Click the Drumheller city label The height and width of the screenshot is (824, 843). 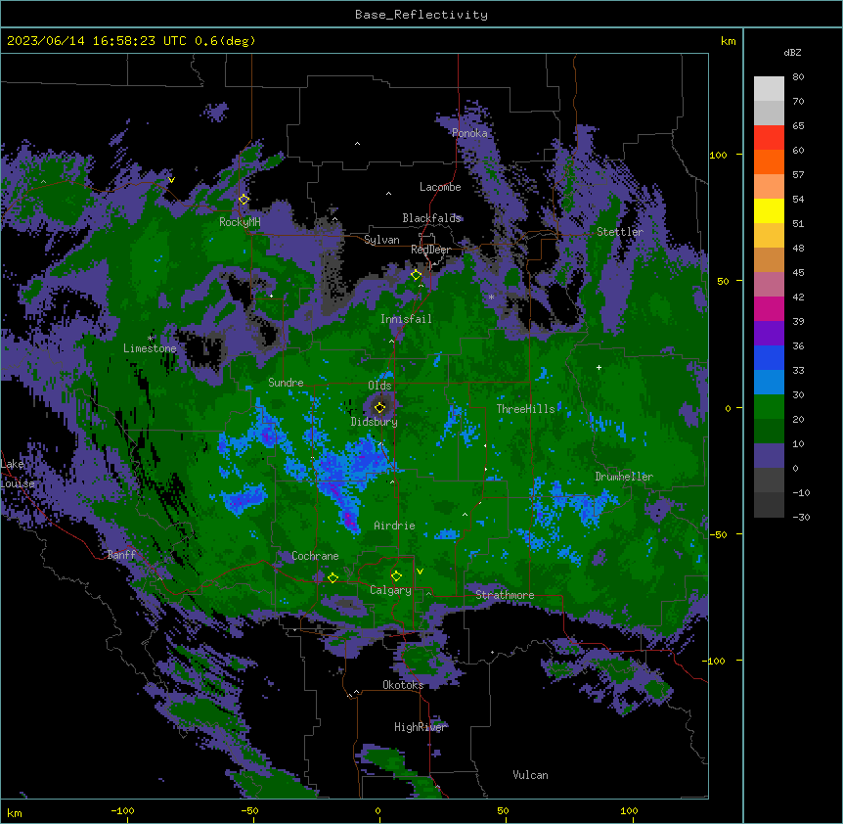[624, 477]
